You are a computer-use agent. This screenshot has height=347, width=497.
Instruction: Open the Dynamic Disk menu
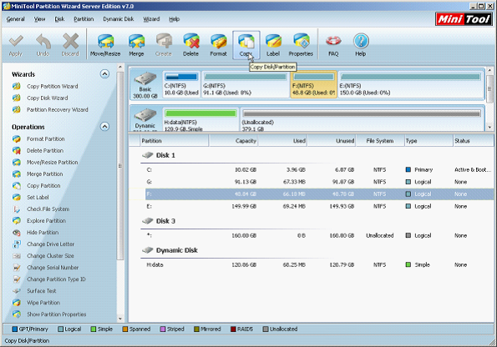click(119, 19)
